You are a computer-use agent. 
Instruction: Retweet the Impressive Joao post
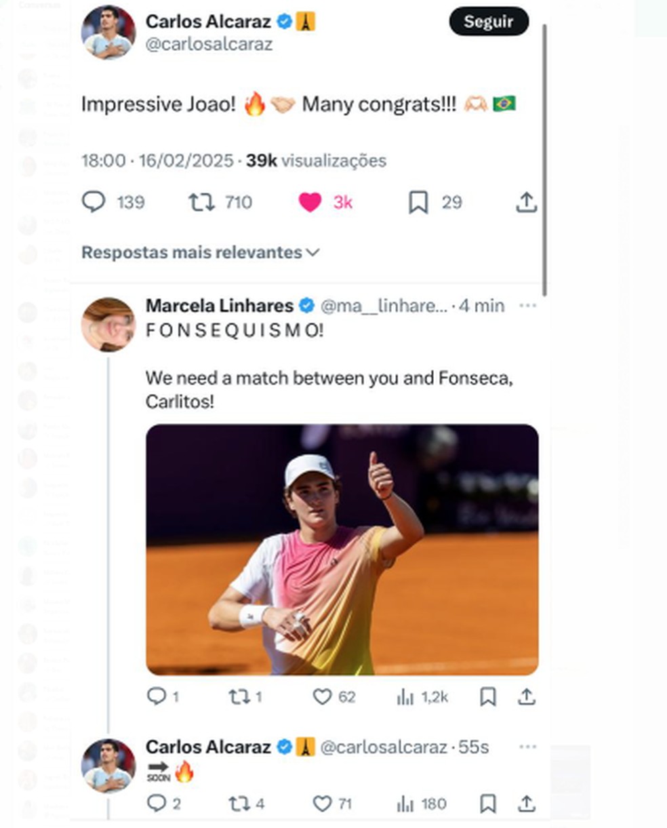(201, 202)
